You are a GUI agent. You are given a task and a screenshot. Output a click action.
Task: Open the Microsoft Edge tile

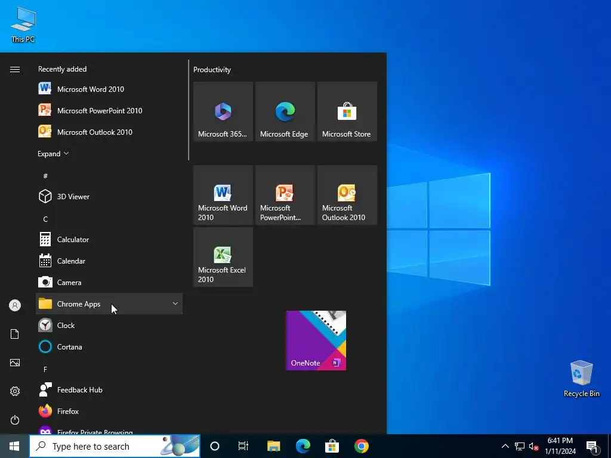pyautogui.click(x=285, y=112)
